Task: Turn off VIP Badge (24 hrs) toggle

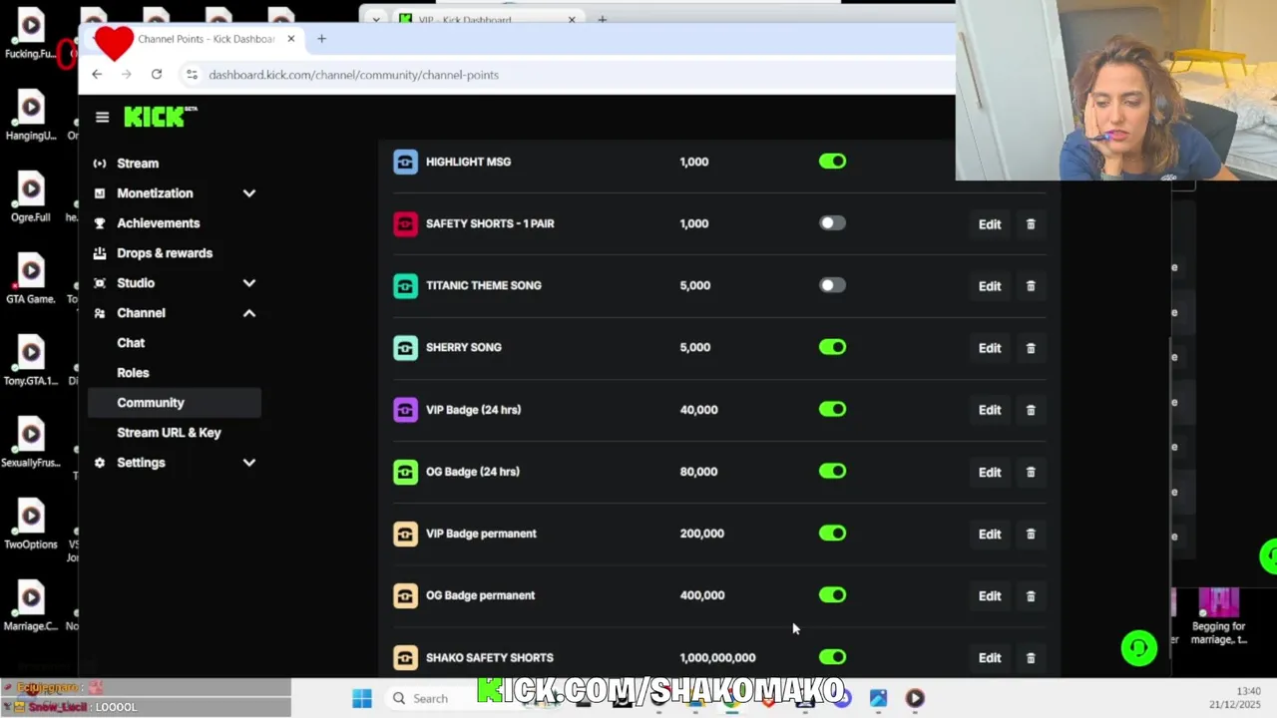Action: tap(832, 409)
